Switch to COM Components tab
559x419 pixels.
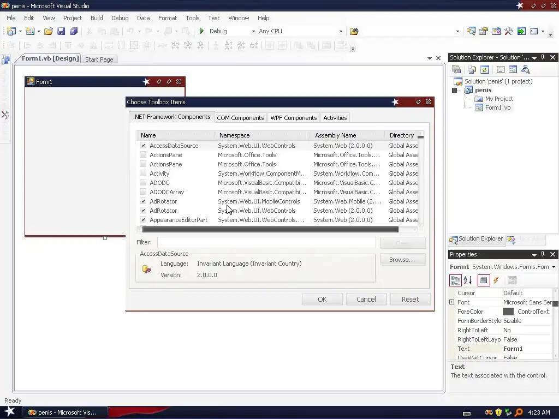[240, 118]
